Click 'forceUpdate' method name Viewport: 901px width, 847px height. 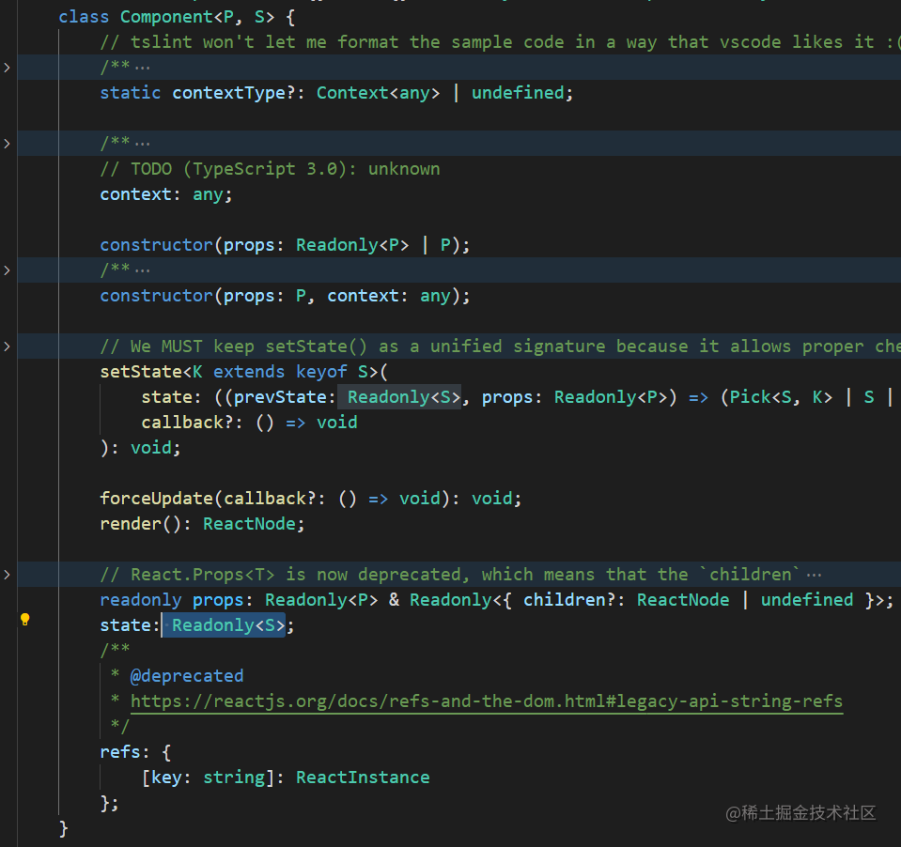[x=156, y=498]
